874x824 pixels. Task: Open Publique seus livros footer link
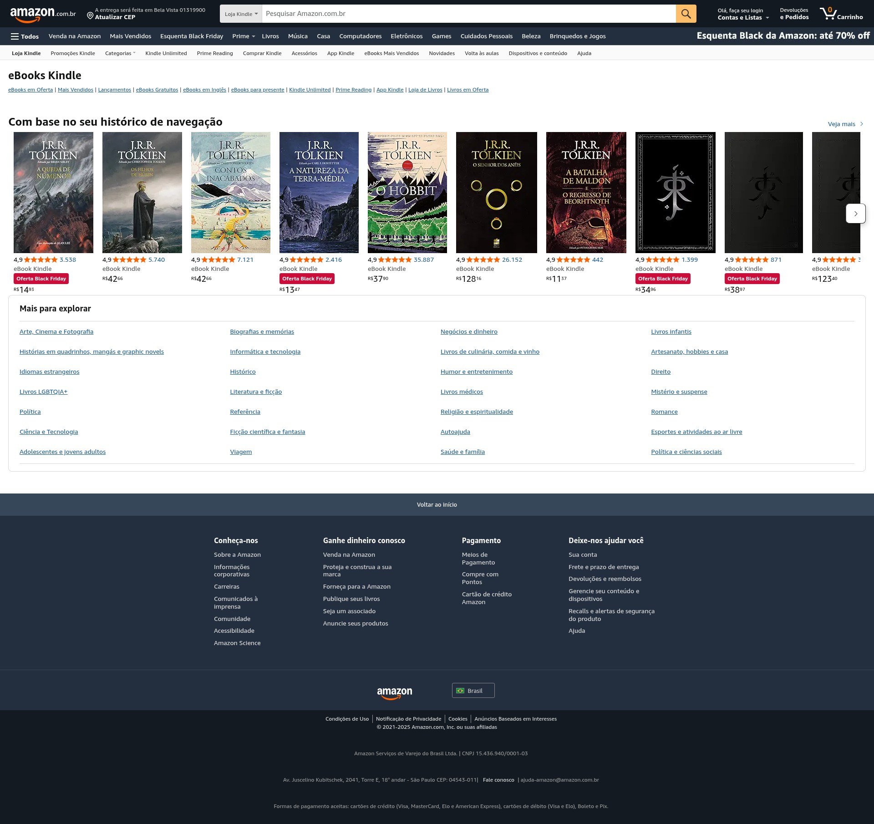[x=351, y=599]
